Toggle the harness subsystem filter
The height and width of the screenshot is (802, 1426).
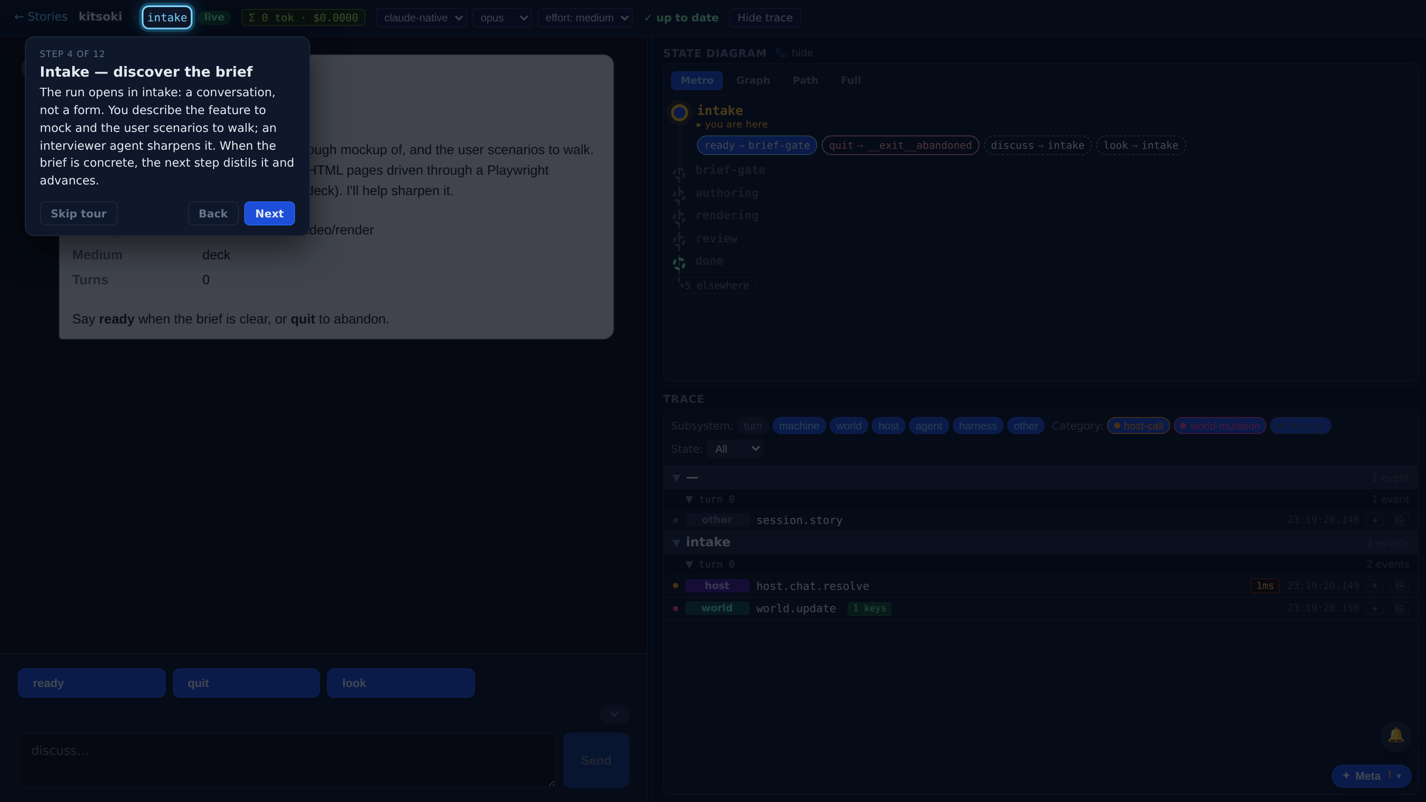(x=978, y=426)
